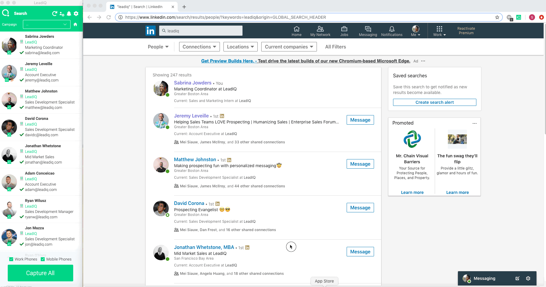
Task: Select Jonathan Whetstone in LeadIQ list
Action: click(x=41, y=154)
